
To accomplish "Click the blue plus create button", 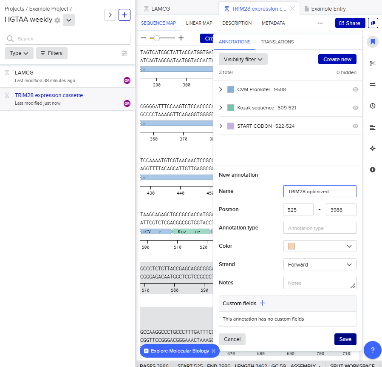I will (125, 15).
